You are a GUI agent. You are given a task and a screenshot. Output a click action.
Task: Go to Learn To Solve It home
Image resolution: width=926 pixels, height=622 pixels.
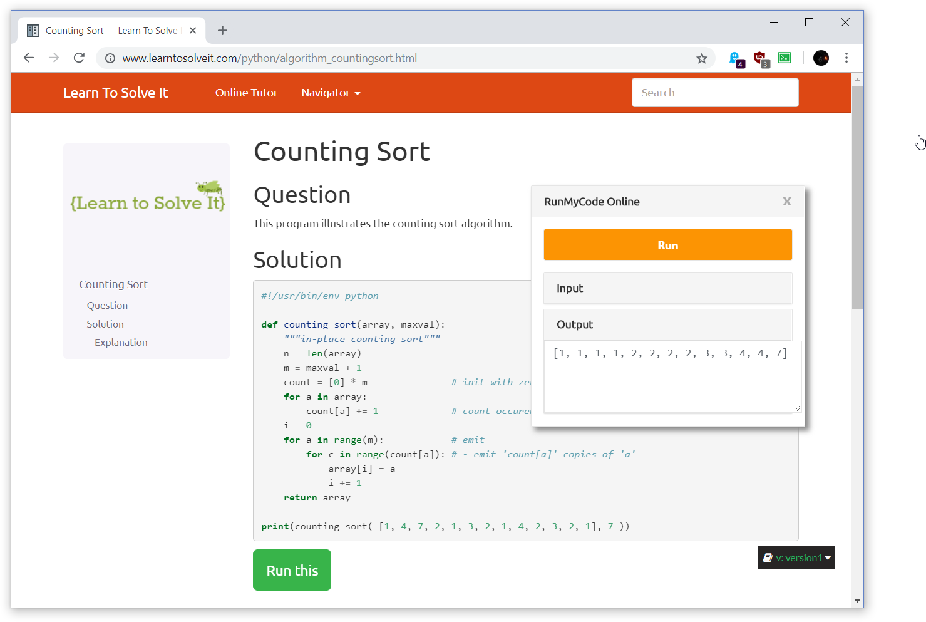116,93
